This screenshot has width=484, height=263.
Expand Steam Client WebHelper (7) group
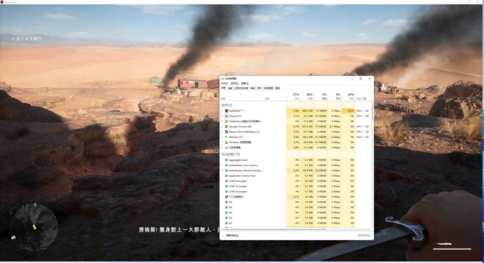[222, 131]
